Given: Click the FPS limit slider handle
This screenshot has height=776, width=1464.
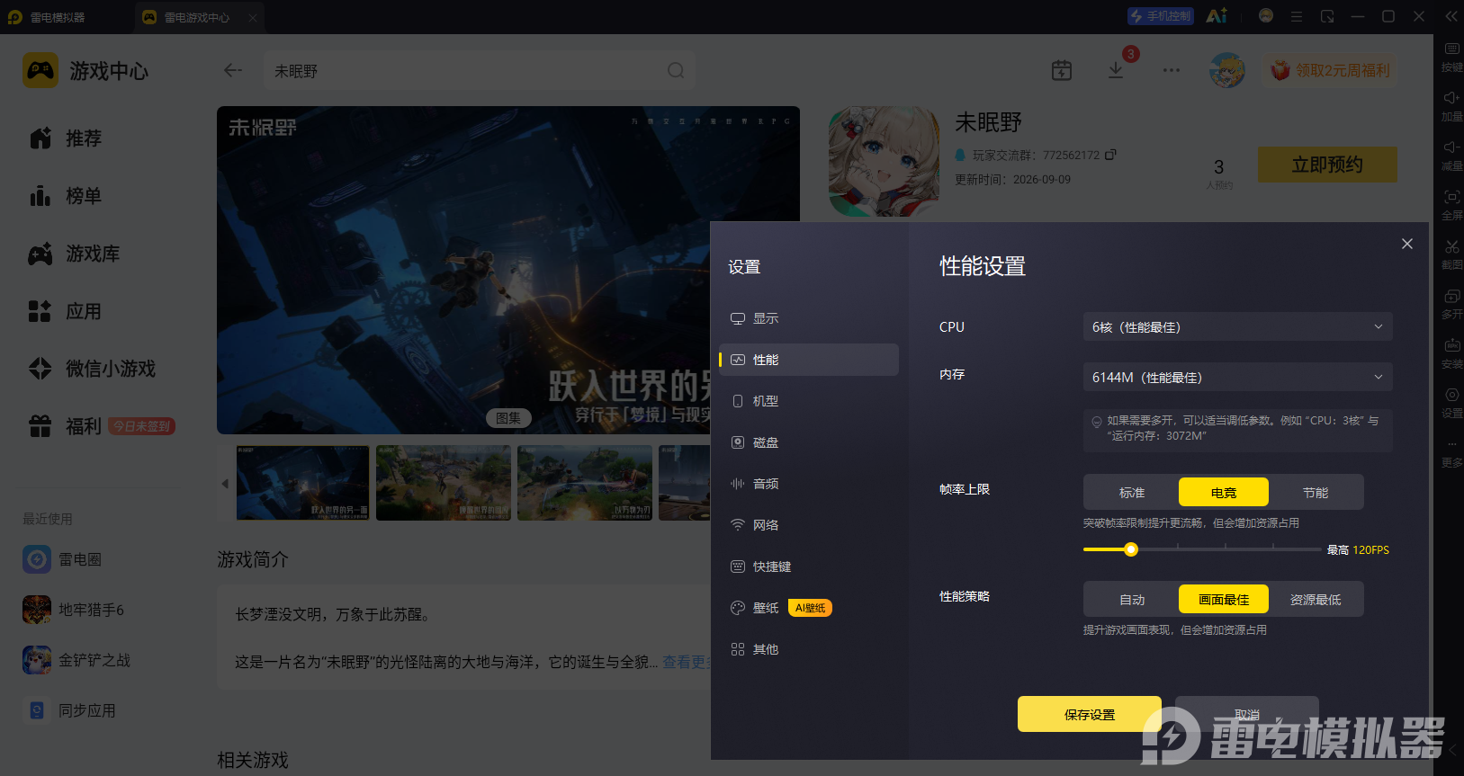Looking at the screenshot, I should click(1131, 549).
